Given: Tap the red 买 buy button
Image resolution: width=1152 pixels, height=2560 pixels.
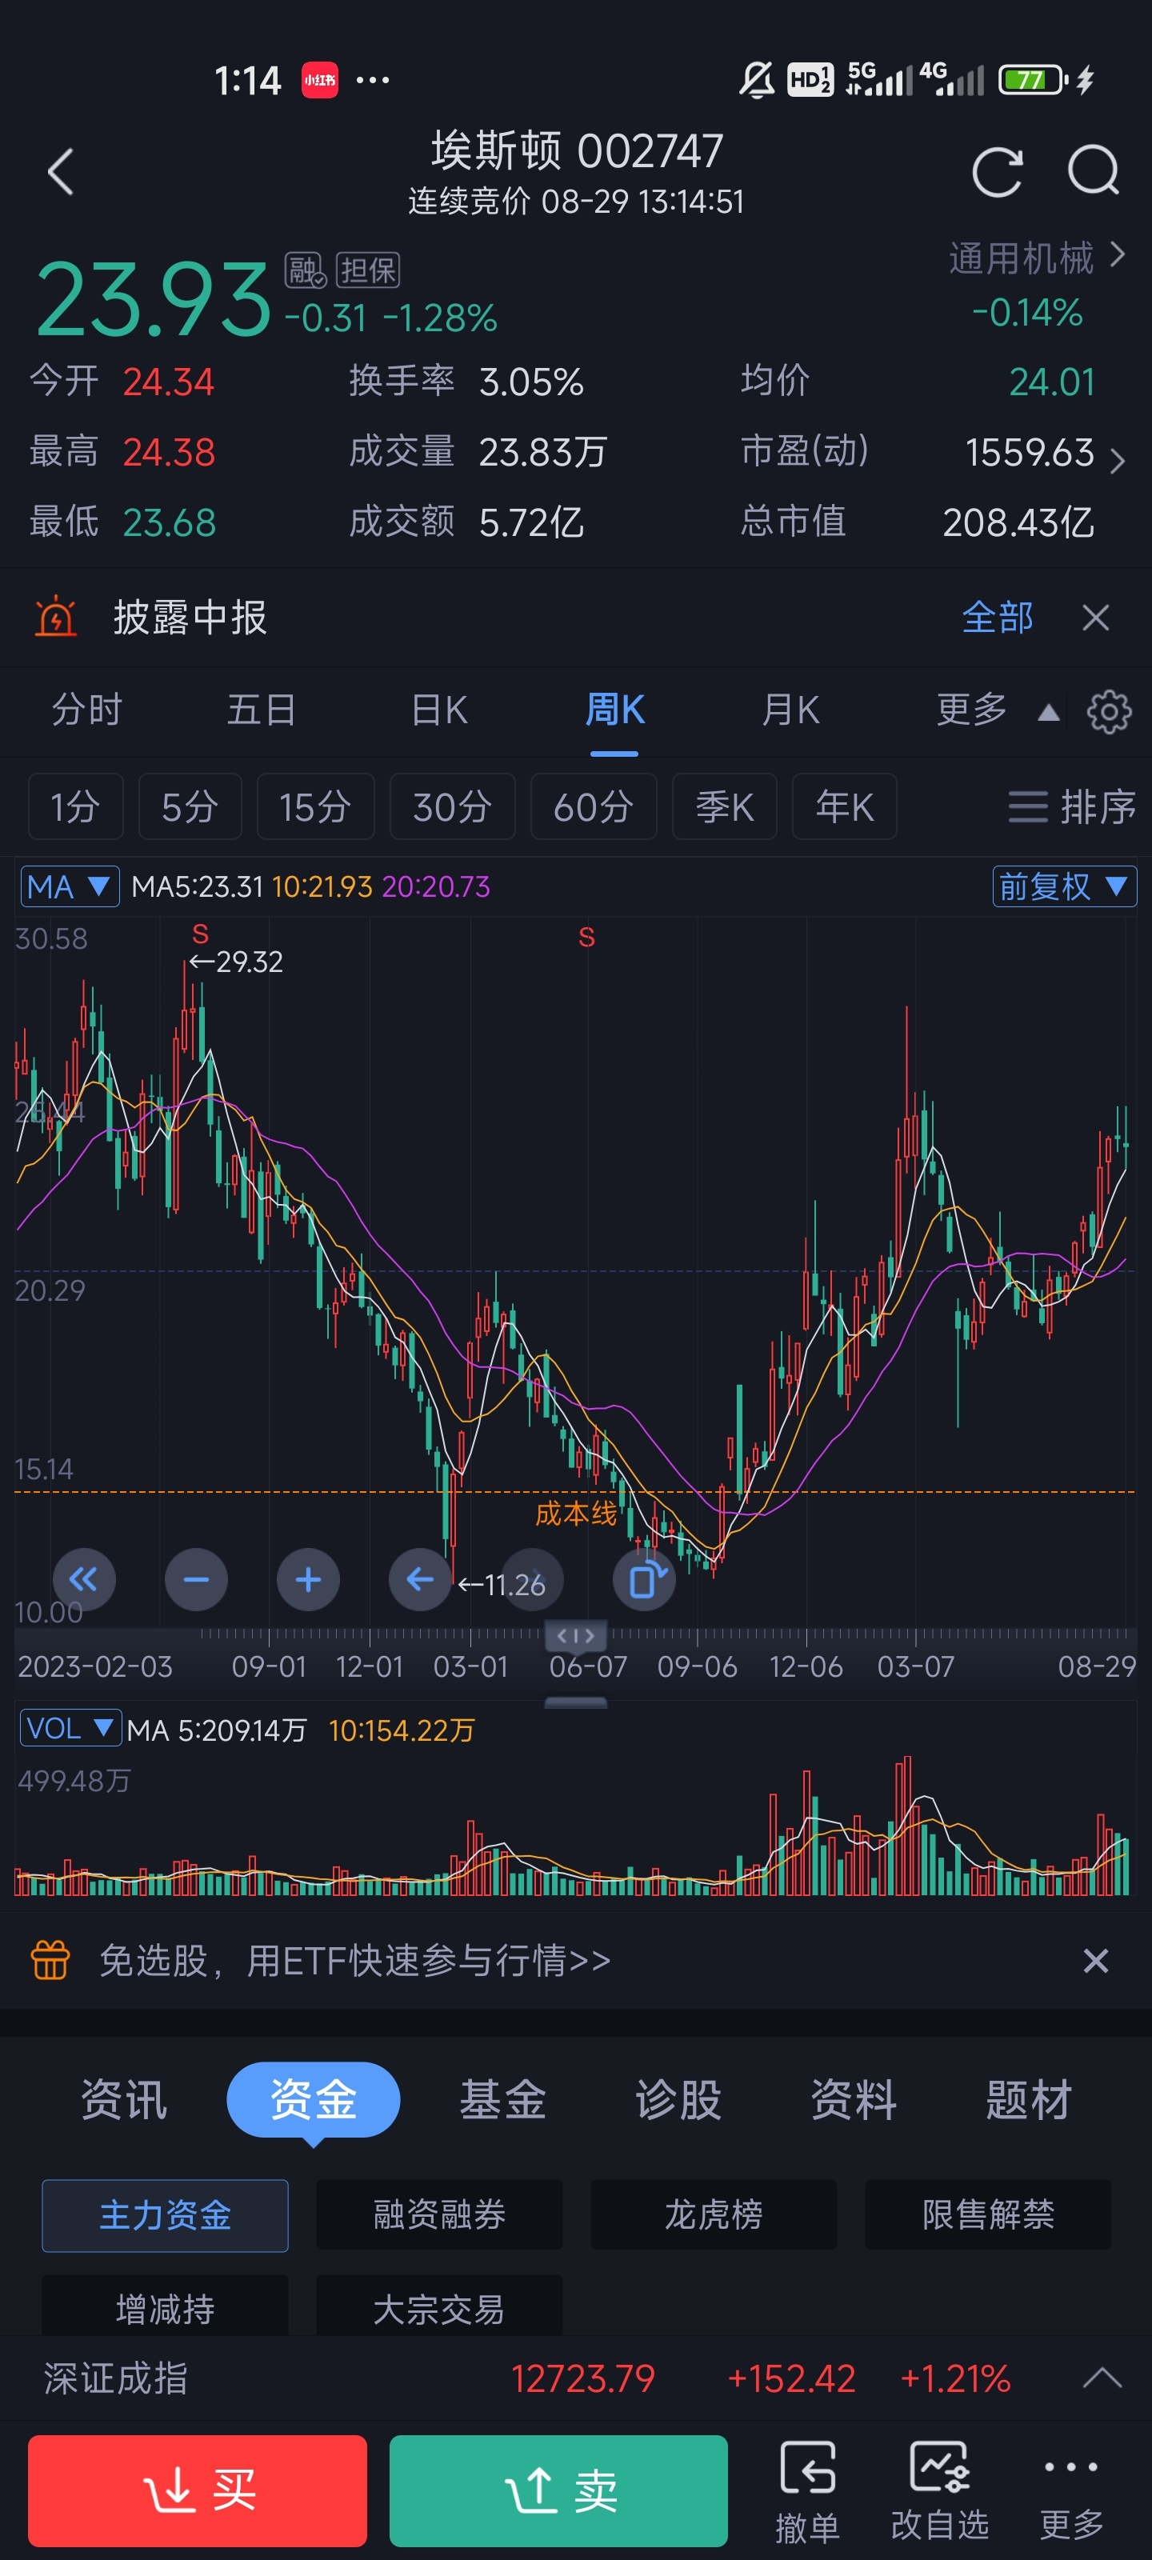Looking at the screenshot, I should 198,2490.
